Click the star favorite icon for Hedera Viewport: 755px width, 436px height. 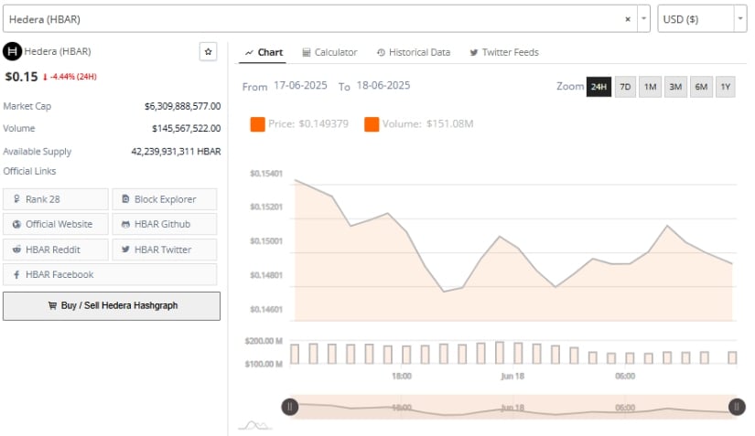pyautogui.click(x=208, y=52)
